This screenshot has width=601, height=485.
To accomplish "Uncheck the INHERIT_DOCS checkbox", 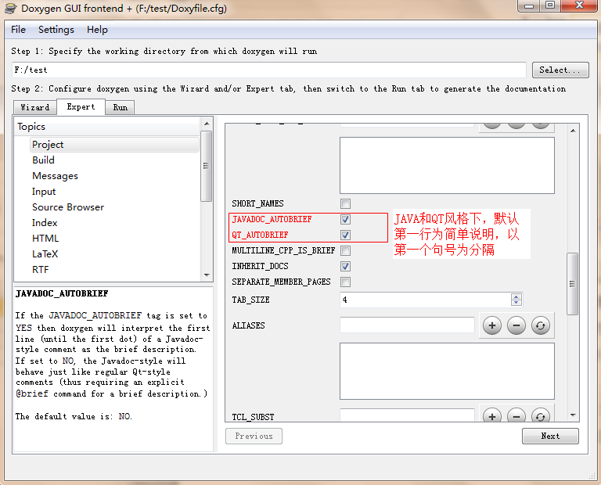I will [345, 266].
